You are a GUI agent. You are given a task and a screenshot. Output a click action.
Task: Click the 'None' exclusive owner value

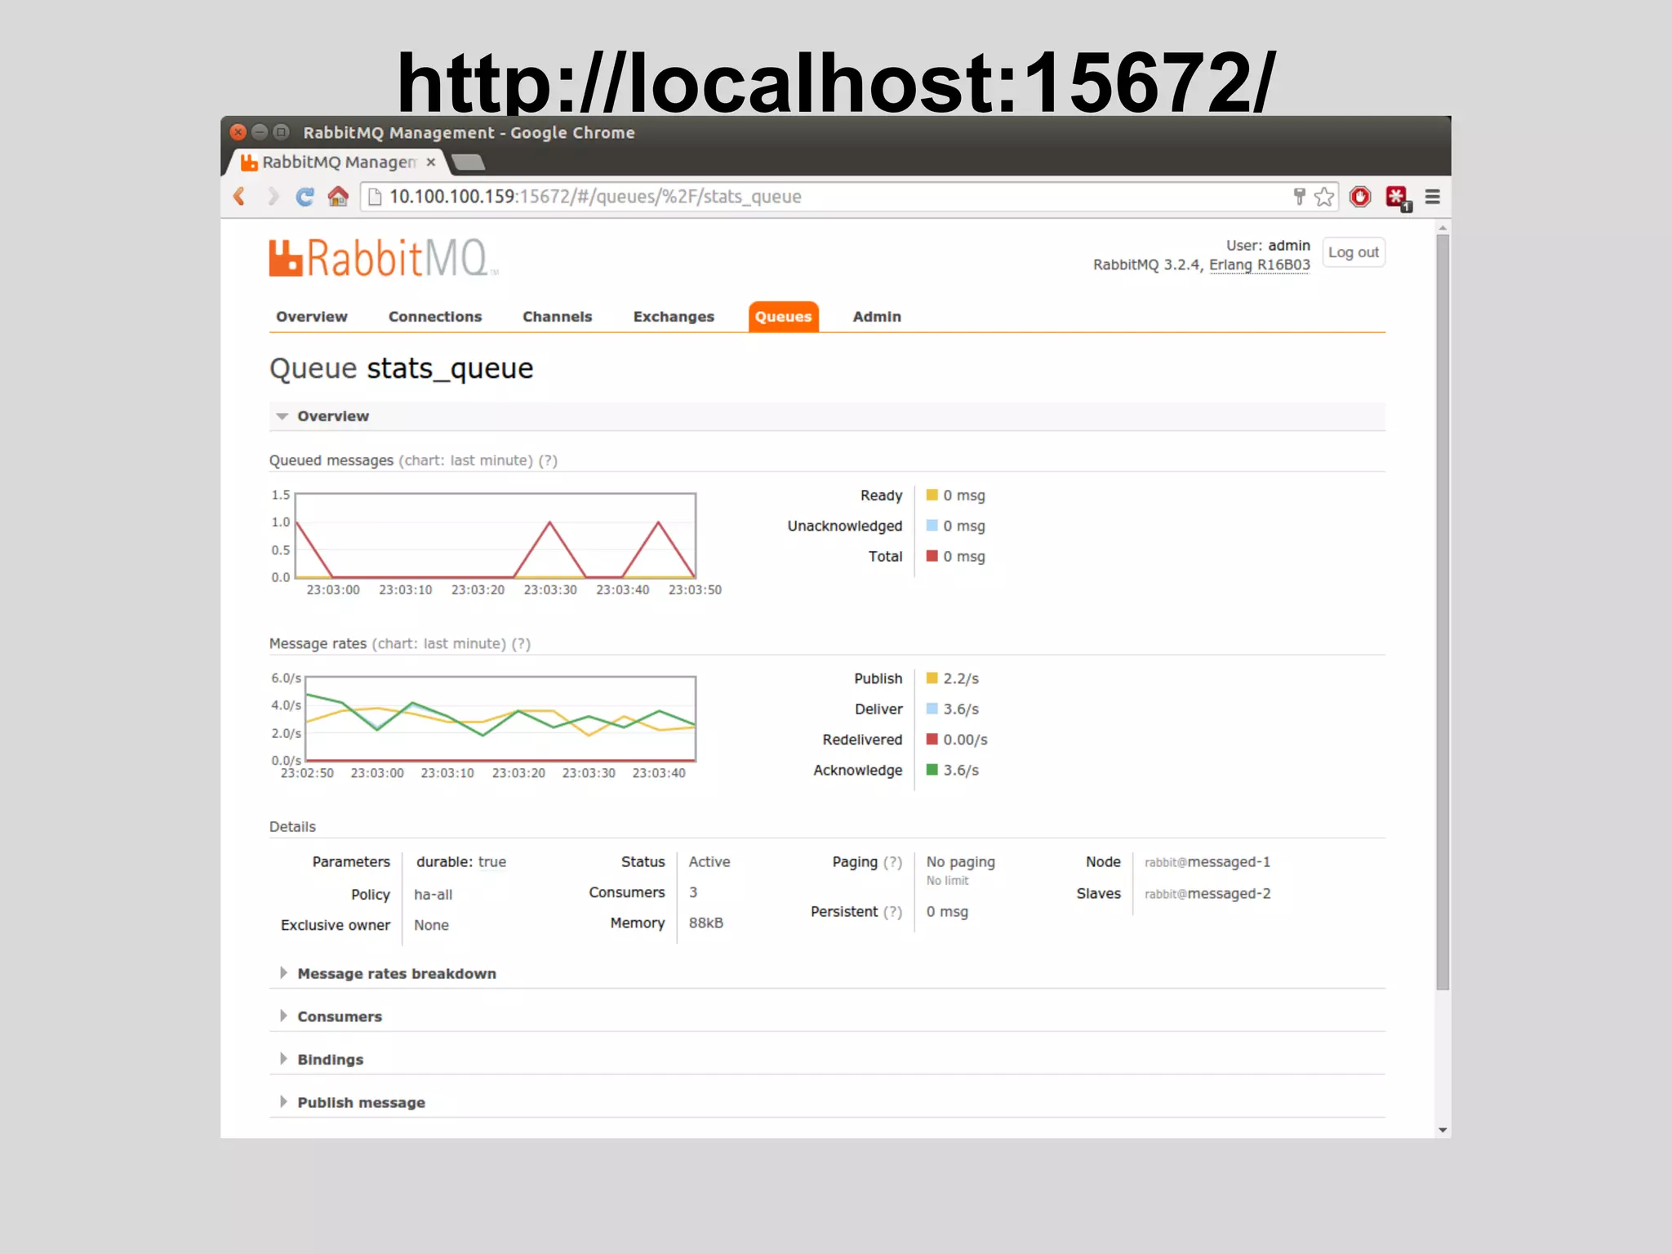[431, 925]
